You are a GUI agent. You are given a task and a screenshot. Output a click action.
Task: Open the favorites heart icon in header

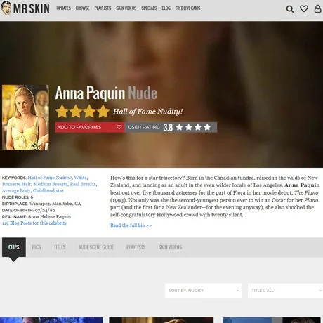304,8
